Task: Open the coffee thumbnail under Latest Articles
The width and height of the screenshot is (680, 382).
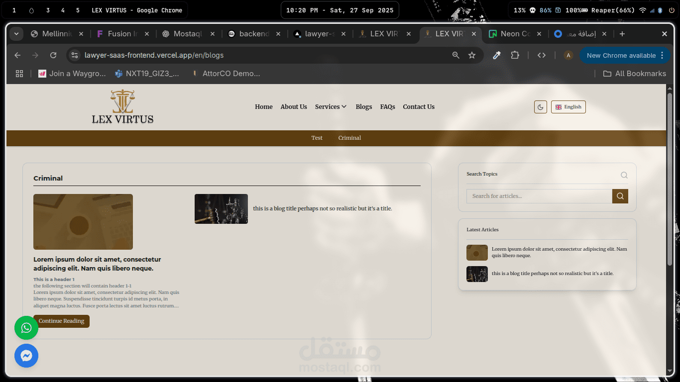Action: [477, 253]
